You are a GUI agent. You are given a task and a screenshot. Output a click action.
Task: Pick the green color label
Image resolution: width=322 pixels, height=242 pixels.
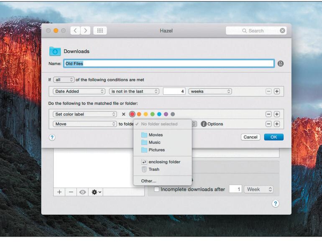point(152,114)
